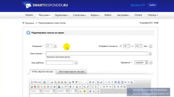Insert a hyperlink with the Link icon
174x97 pixels.
(59, 87)
